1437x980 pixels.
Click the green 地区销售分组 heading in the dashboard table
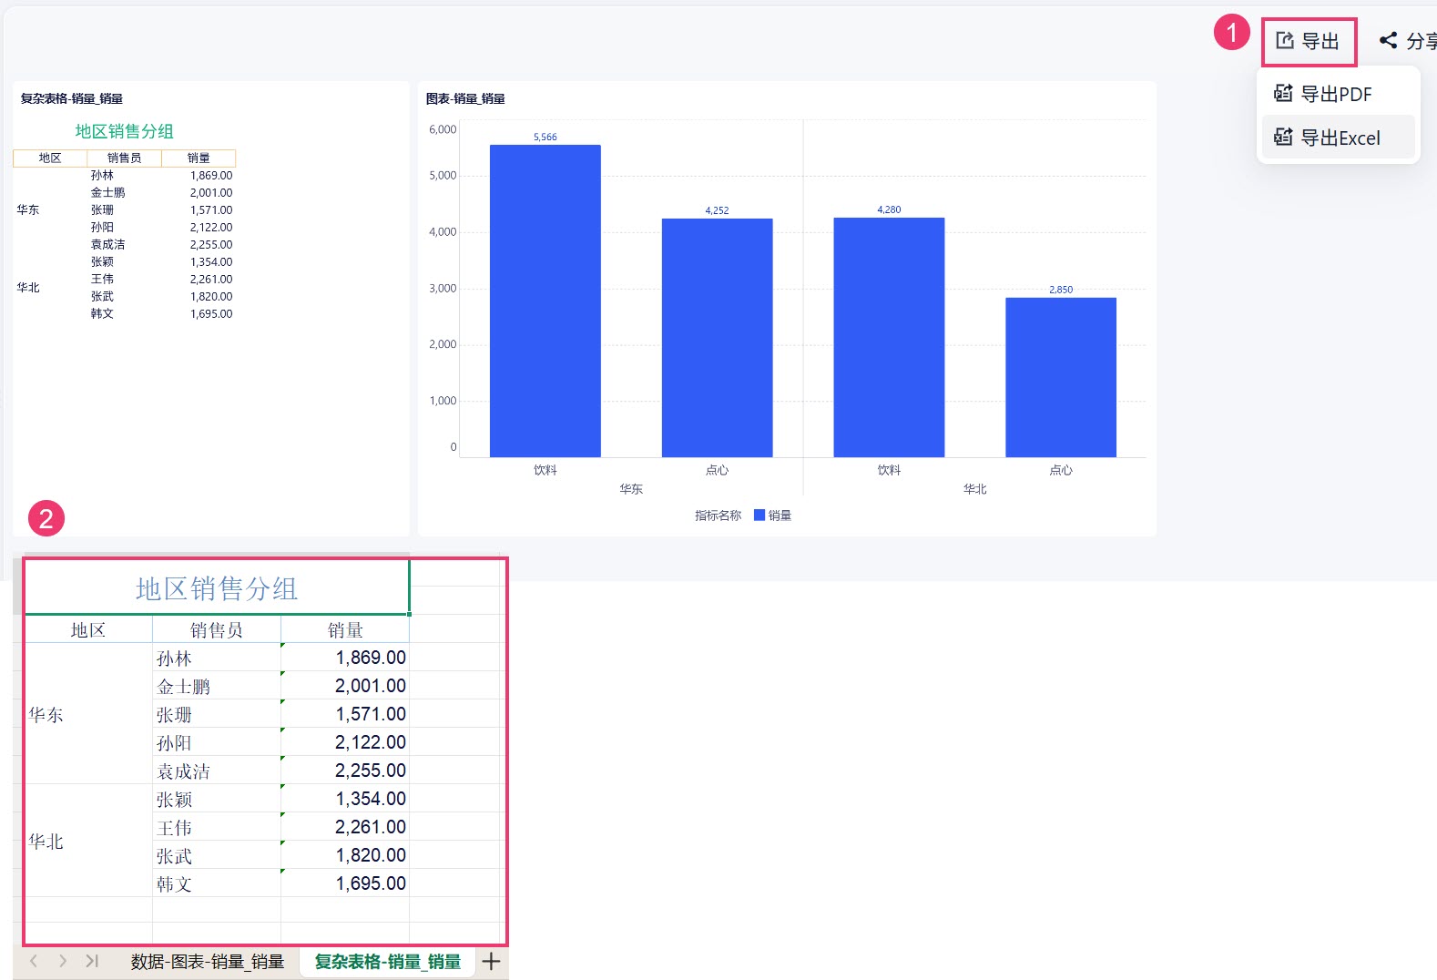click(x=124, y=131)
